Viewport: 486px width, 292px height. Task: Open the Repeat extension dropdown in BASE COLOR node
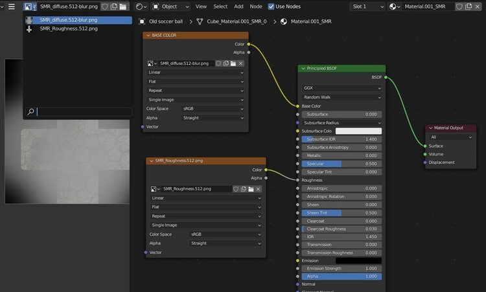tap(196, 91)
